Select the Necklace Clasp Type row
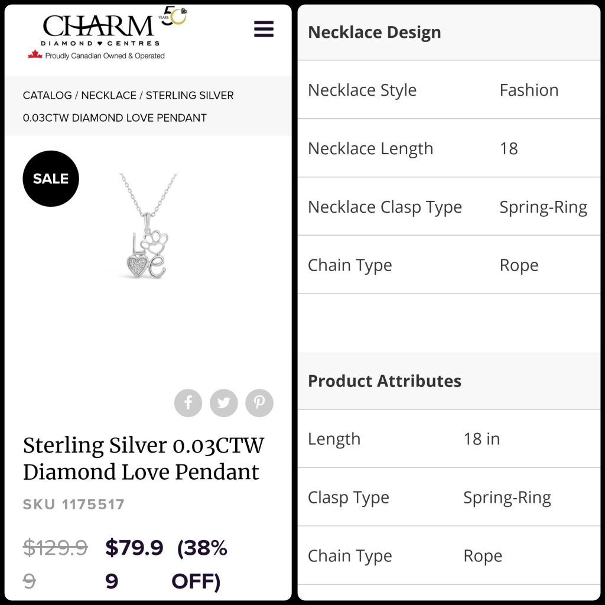 448,207
